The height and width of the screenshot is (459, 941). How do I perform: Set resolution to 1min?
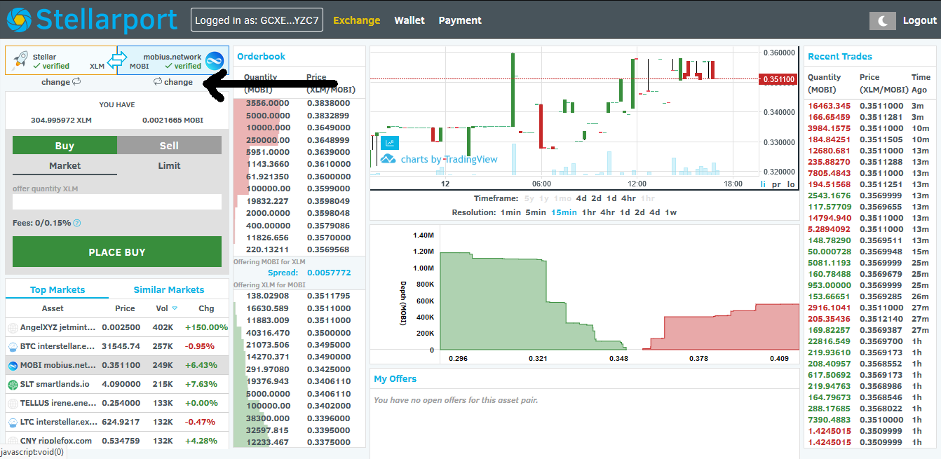point(510,212)
